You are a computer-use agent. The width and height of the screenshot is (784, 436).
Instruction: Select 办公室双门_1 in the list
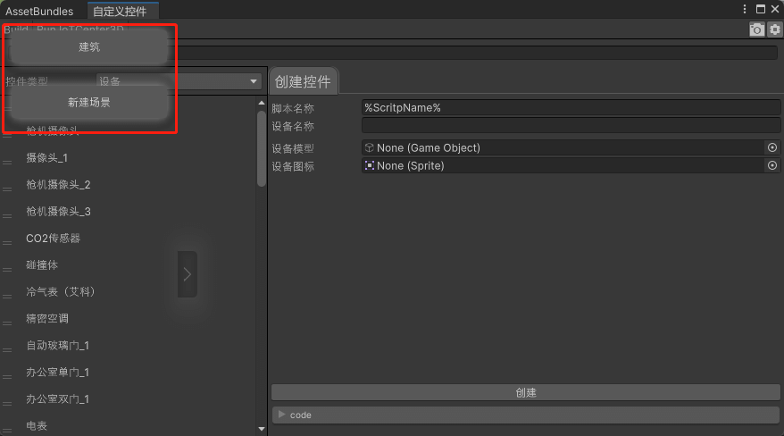tap(57, 399)
